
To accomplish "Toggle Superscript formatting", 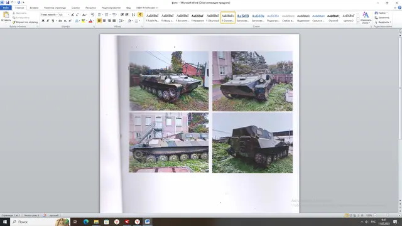I will (70, 21).
